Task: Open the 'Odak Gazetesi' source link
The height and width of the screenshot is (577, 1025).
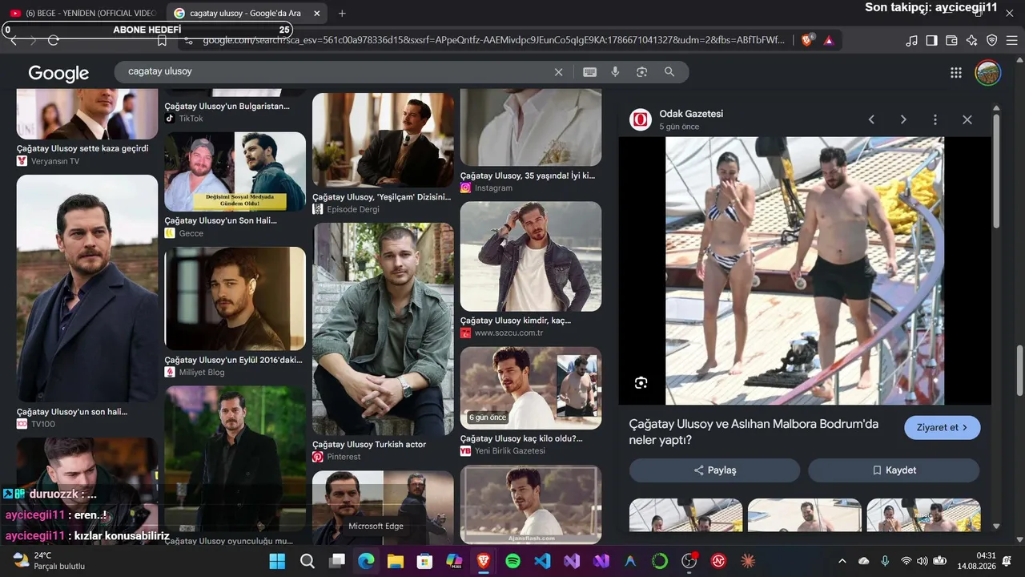Action: [x=691, y=114]
